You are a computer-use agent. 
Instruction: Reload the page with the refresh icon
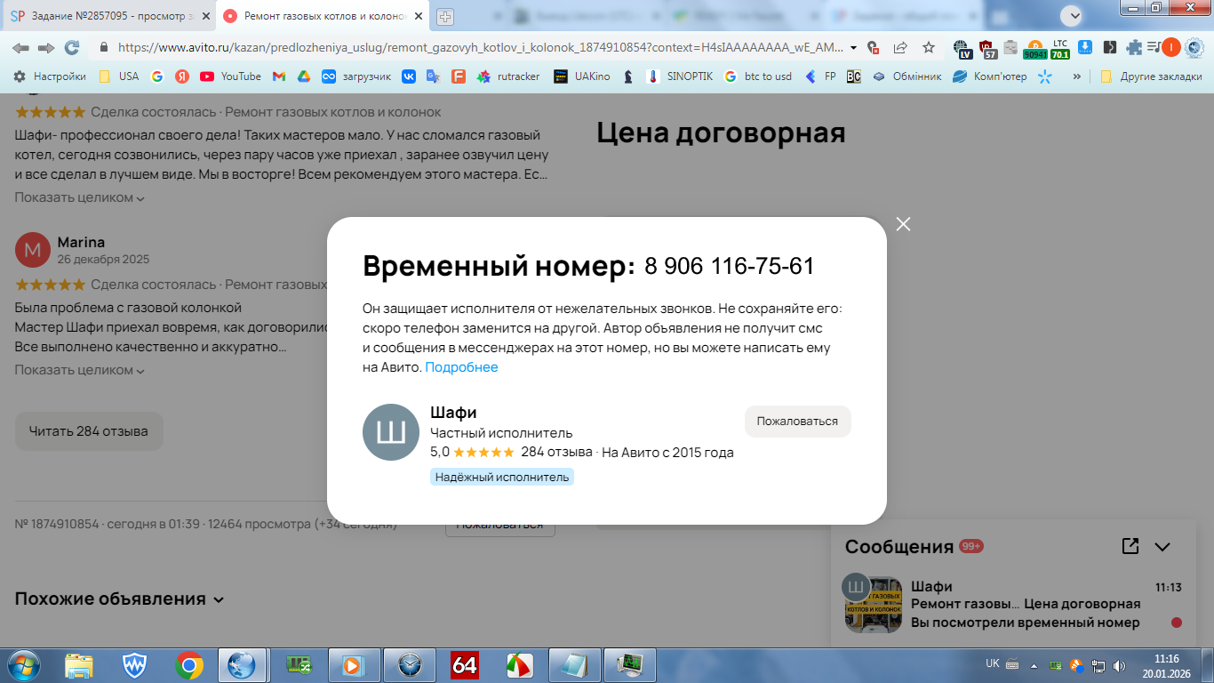72,48
